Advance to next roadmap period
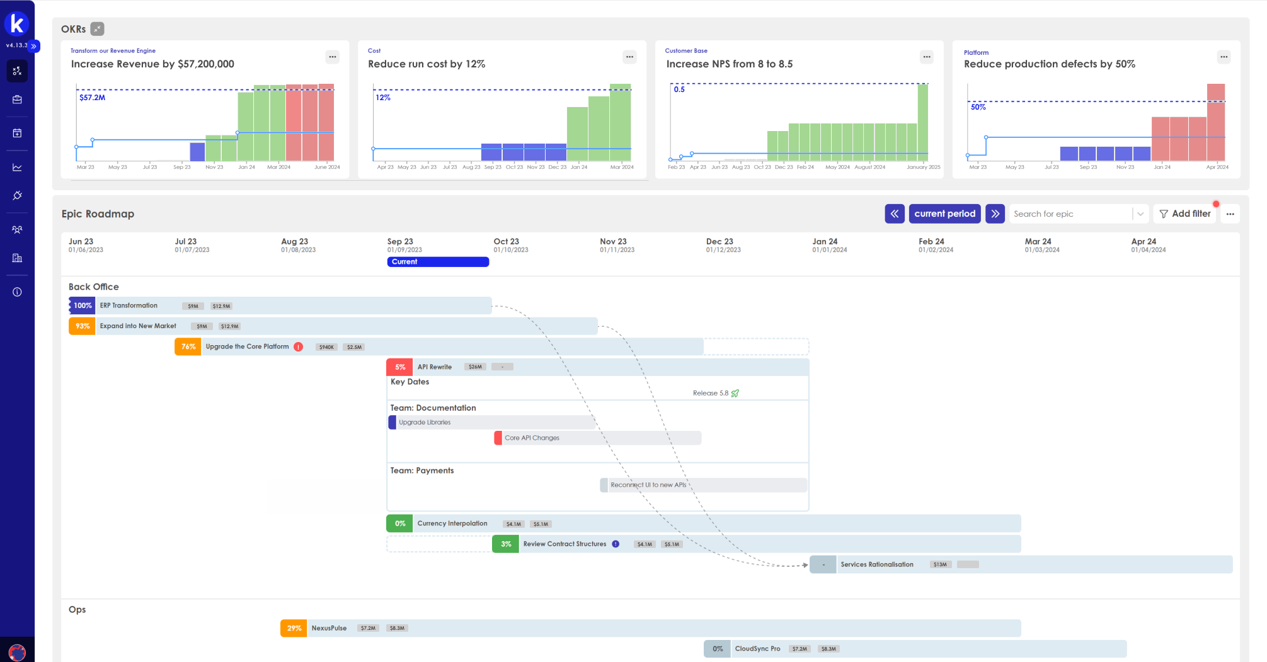1267x662 pixels. tap(995, 214)
